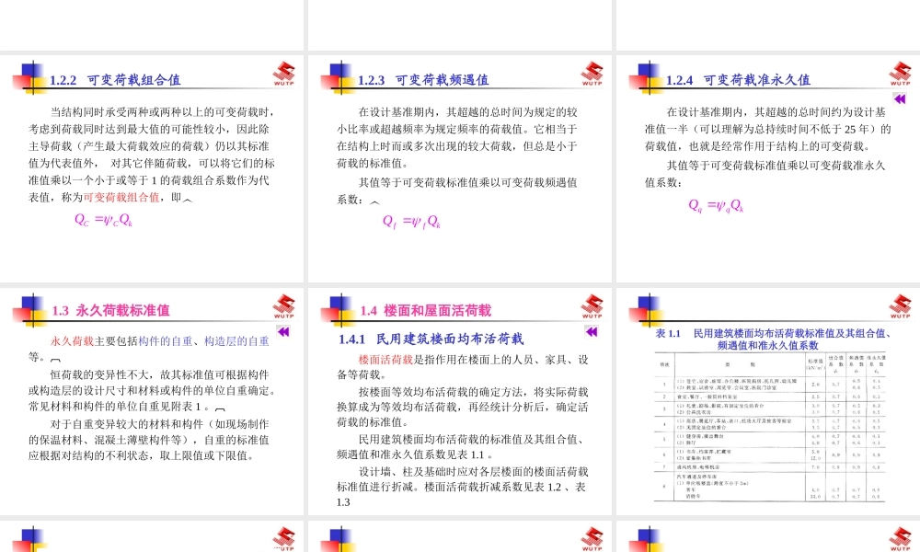
Task: Open the load table image on 表 1.1 slide
Action: click(770, 427)
